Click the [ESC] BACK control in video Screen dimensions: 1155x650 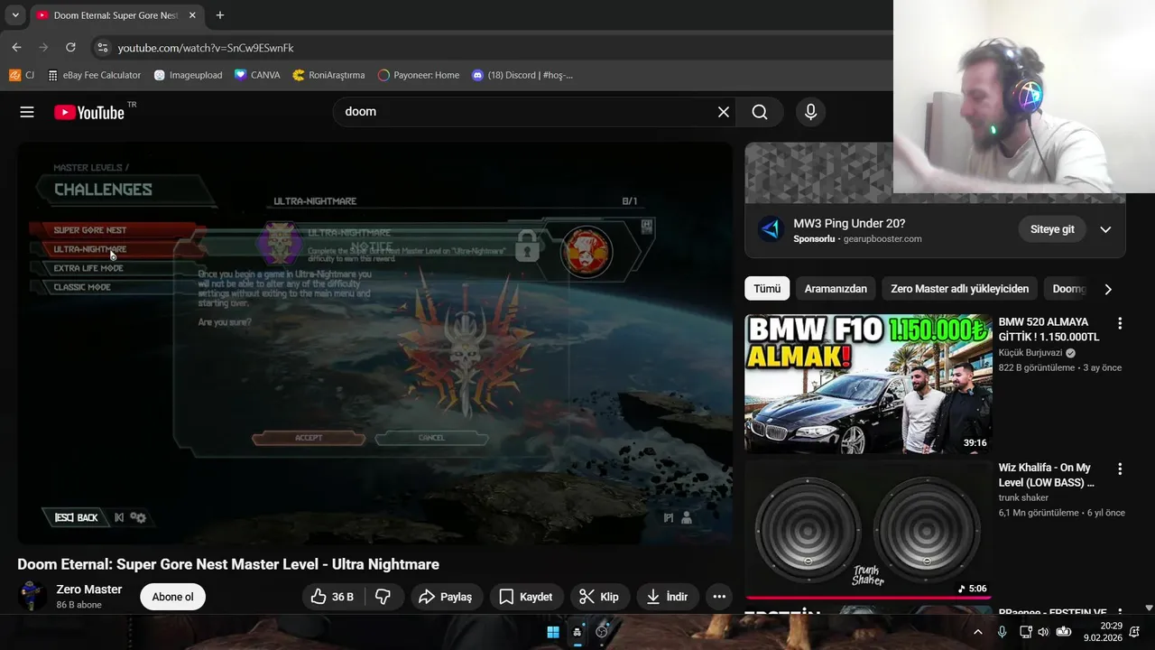click(76, 517)
